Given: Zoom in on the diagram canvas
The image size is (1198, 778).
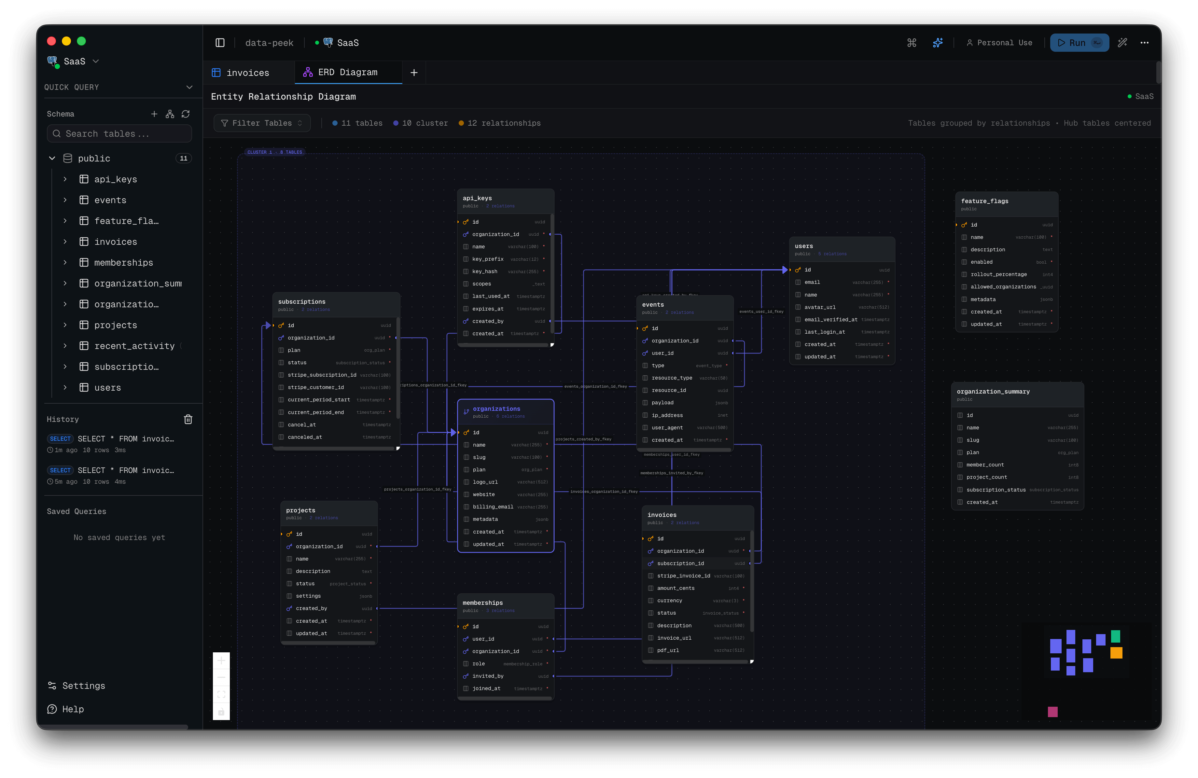Looking at the screenshot, I should tap(221, 661).
